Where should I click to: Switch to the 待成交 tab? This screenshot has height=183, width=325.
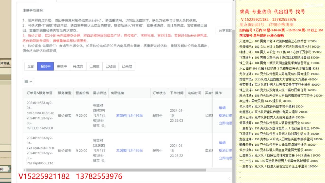78,66
